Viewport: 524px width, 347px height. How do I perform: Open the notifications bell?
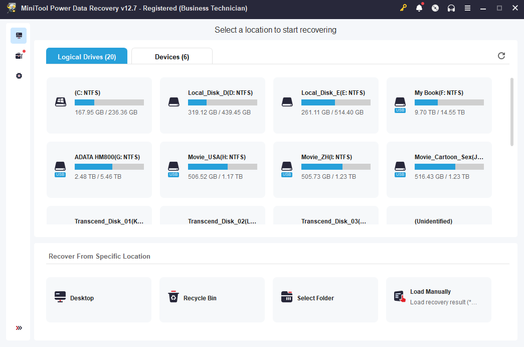pyautogui.click(x=419, y=8)
